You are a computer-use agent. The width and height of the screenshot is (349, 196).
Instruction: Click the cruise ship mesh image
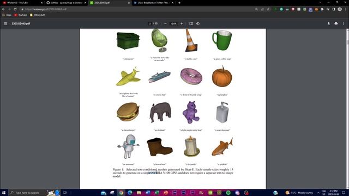click(x=159, y=77)
